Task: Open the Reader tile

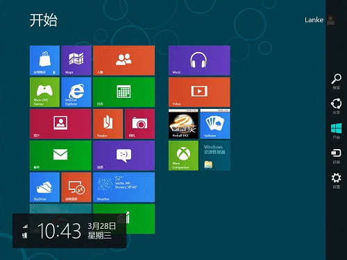Action: pyautogui.click(x=108, y=124)
